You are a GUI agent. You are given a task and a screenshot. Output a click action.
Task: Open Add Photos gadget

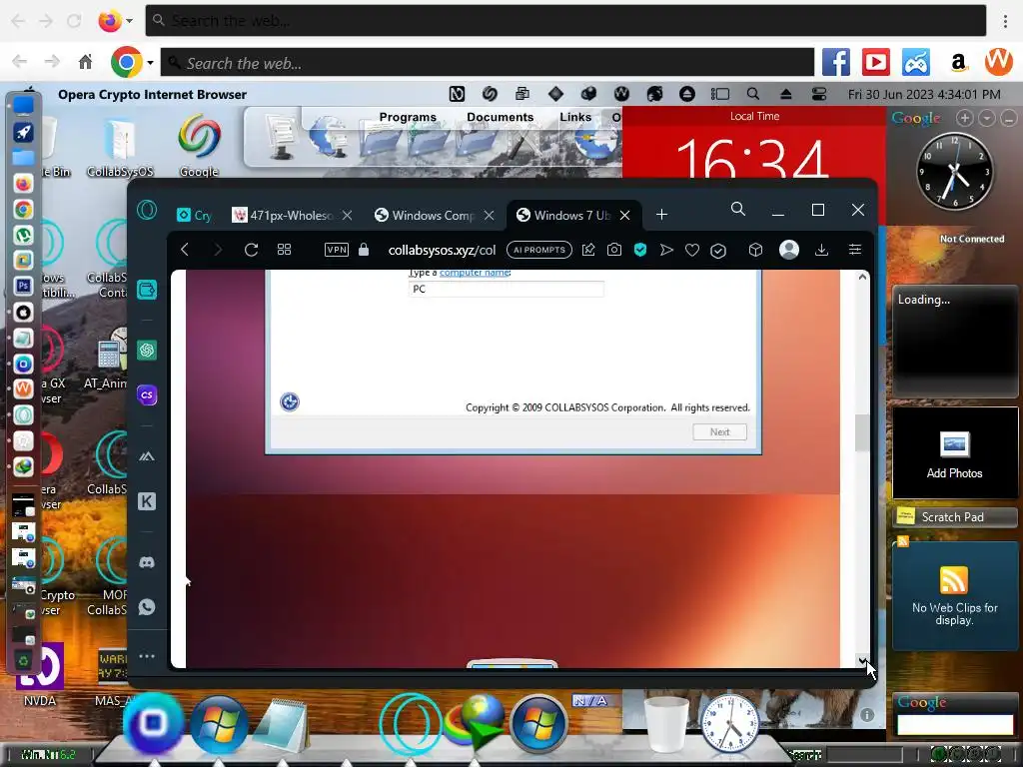tap(954, 453)
